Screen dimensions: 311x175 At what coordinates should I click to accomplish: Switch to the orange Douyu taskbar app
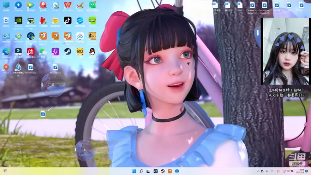pos(170,171)
